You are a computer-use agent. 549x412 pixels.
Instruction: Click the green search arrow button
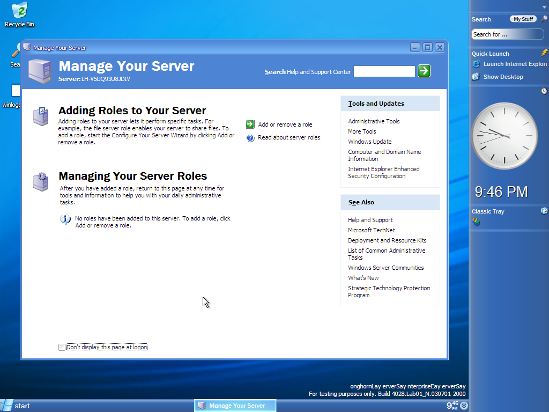click(x=424, y=71)
